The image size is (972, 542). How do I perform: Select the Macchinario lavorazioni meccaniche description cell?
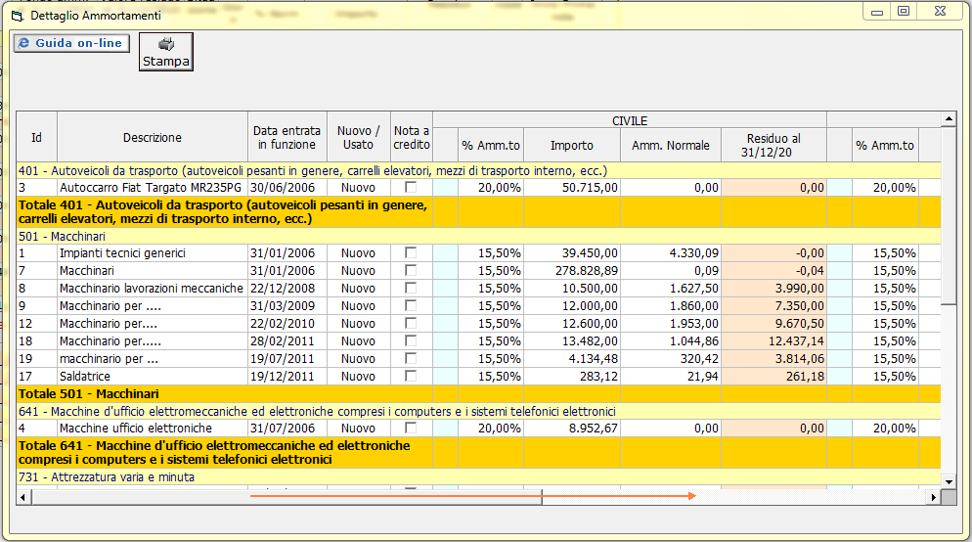click(x=151, y=289)
